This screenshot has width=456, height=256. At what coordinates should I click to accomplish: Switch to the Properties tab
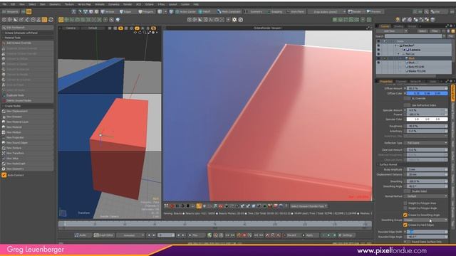point(385,82)
